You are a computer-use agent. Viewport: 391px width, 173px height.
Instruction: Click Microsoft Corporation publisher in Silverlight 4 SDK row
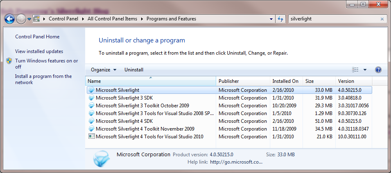243,121
